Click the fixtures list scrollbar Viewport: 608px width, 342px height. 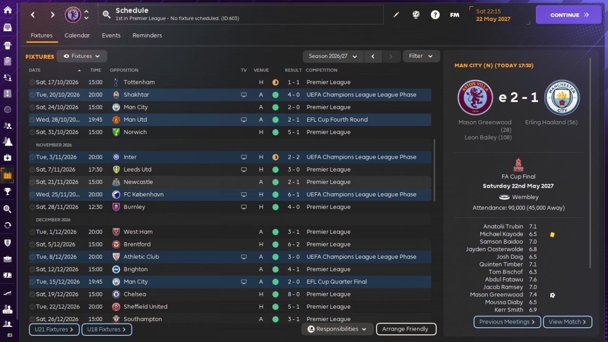[435, 170]
